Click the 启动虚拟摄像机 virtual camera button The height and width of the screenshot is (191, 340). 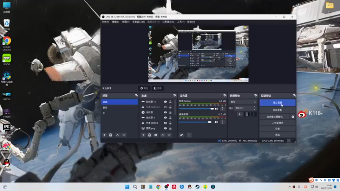pyautogui.click(x=275, y=117)
